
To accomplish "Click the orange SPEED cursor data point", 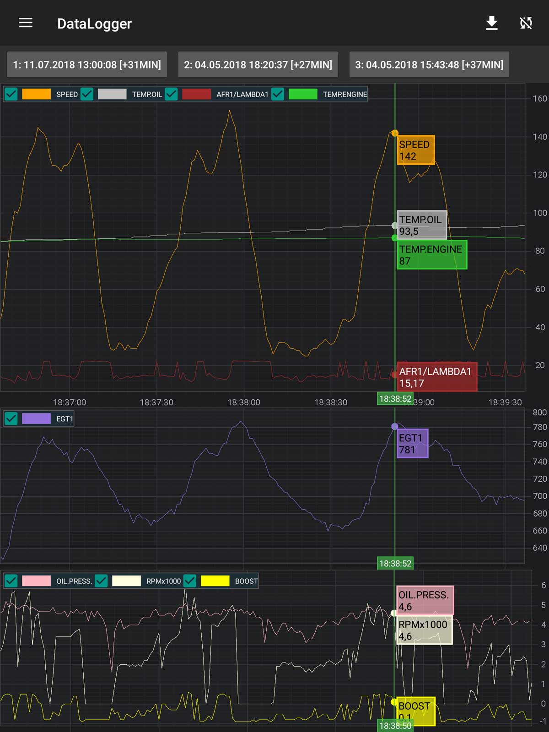I will [395, 133].
